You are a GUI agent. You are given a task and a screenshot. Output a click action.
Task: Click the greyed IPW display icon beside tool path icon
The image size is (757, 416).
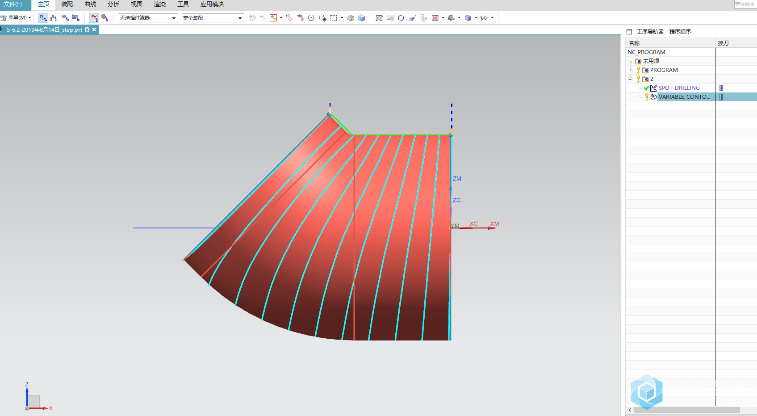[x=105, y=18]
